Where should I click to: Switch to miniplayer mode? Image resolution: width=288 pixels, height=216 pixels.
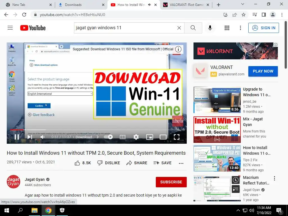click(150, 137)
